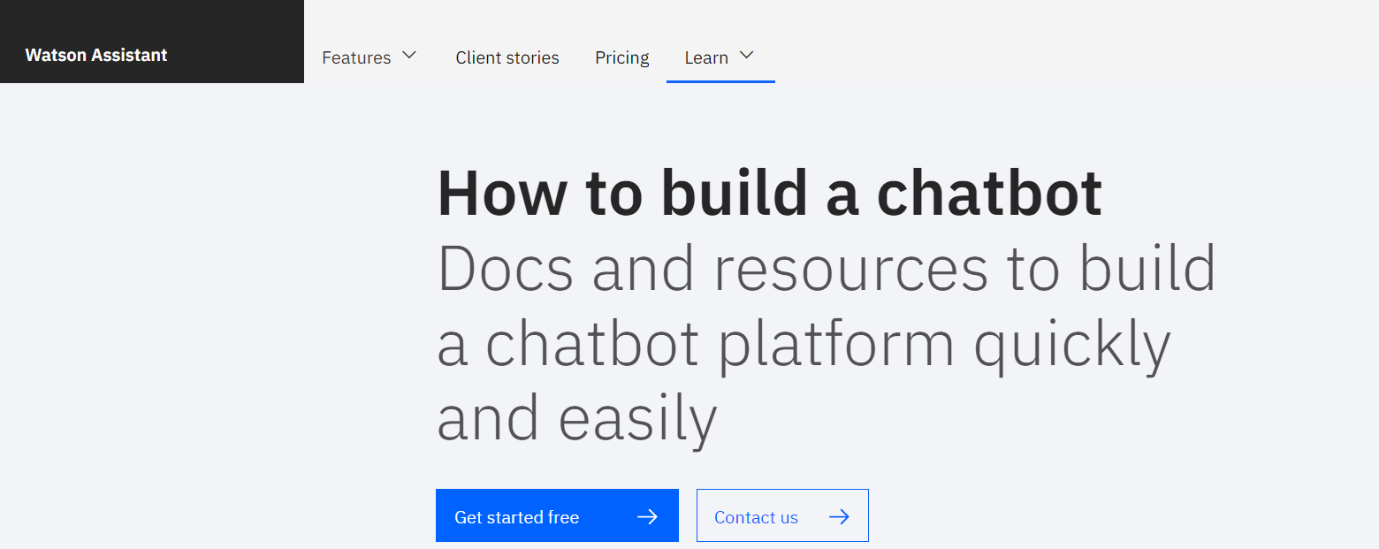Click the "a chatbot platform quickly" line
Image resolution: width=1379 pixels, height=549 pixels.
(804, 345)
